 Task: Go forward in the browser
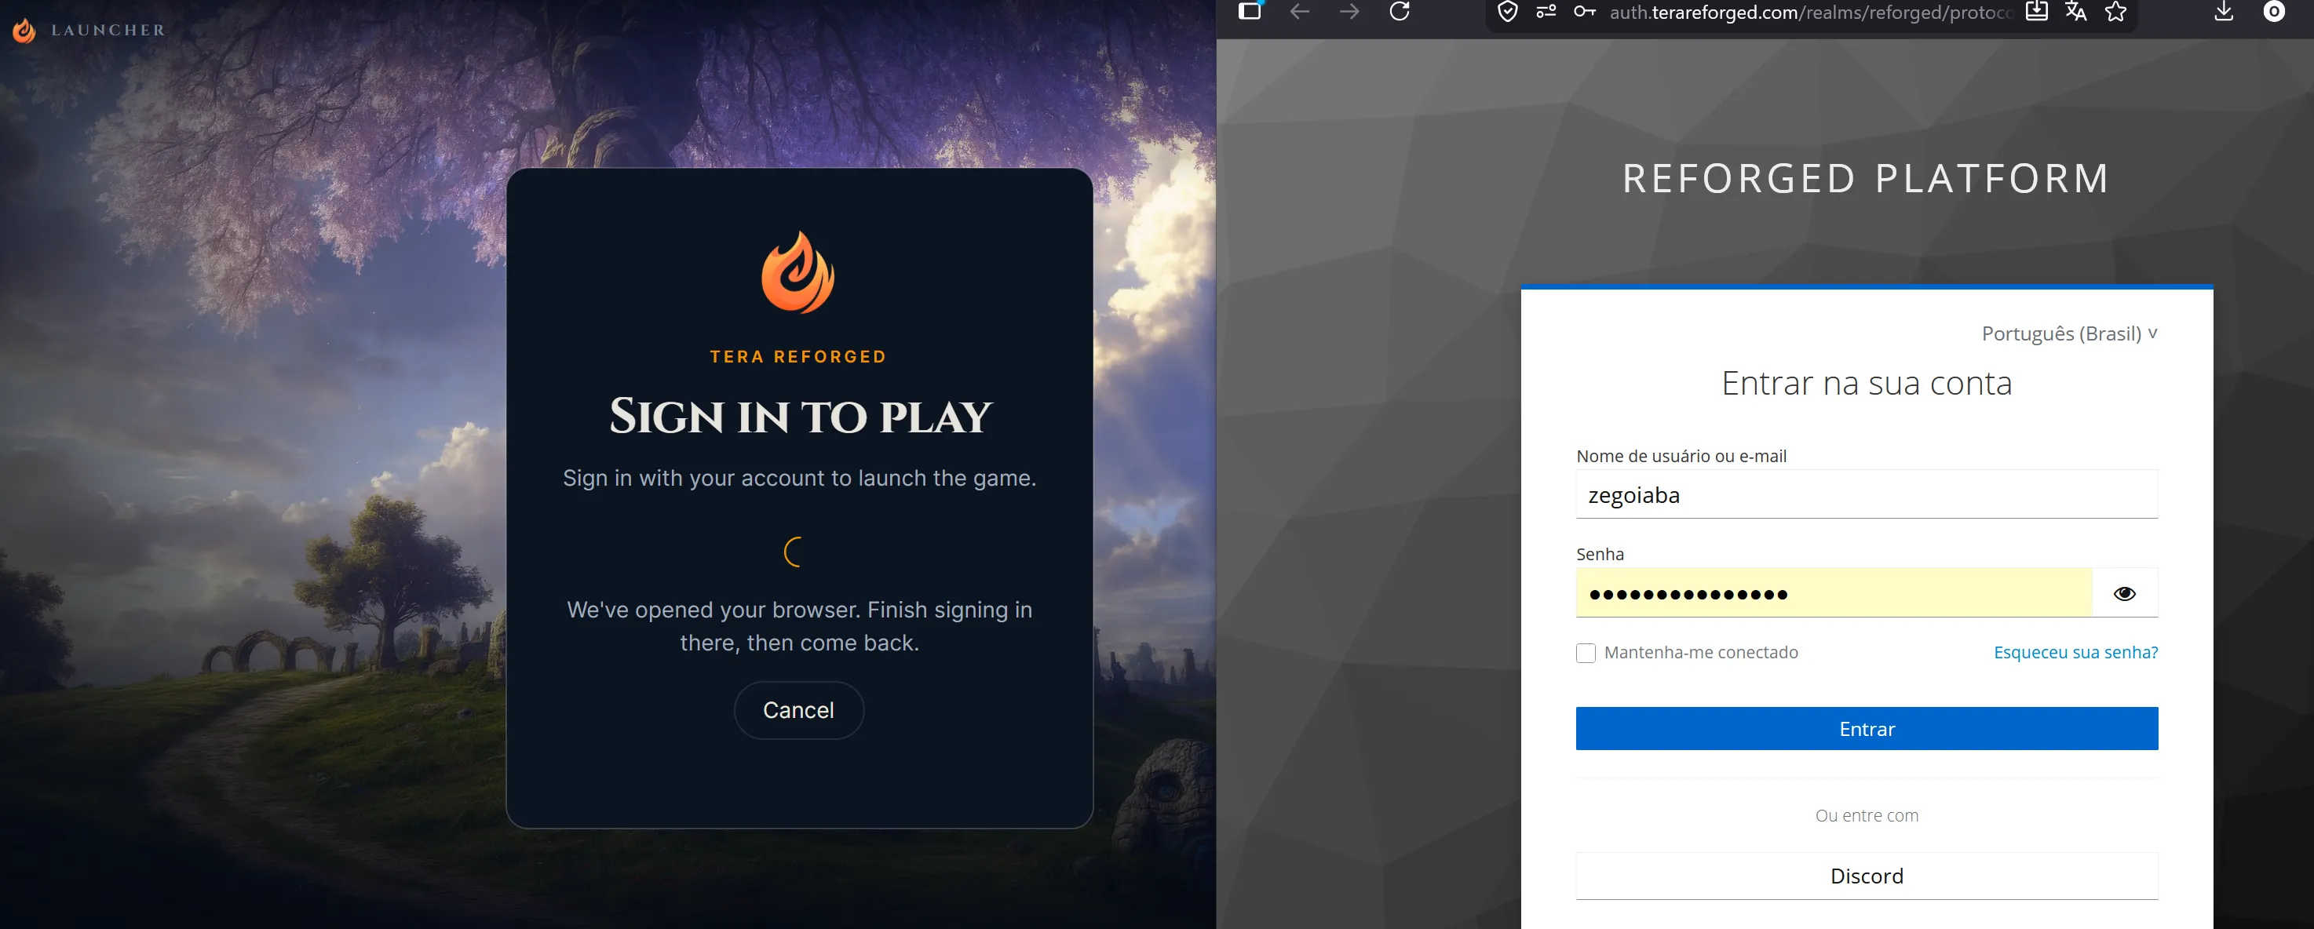(1349, 11)
